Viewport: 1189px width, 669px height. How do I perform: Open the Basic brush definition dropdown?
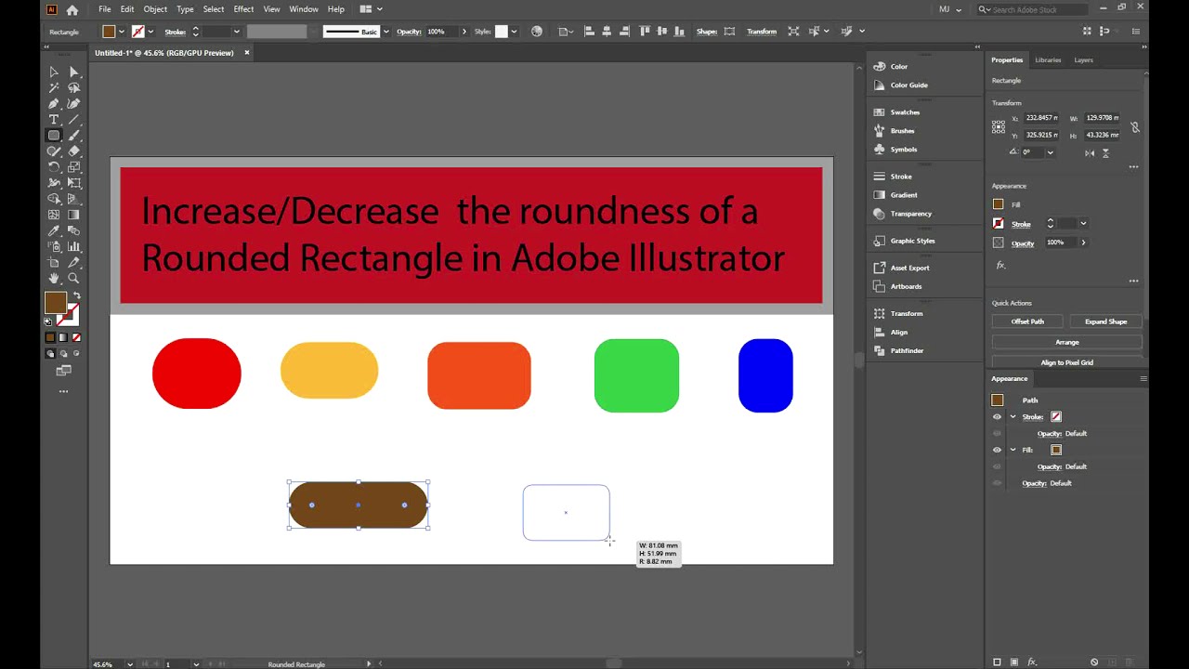pos(385,32)
